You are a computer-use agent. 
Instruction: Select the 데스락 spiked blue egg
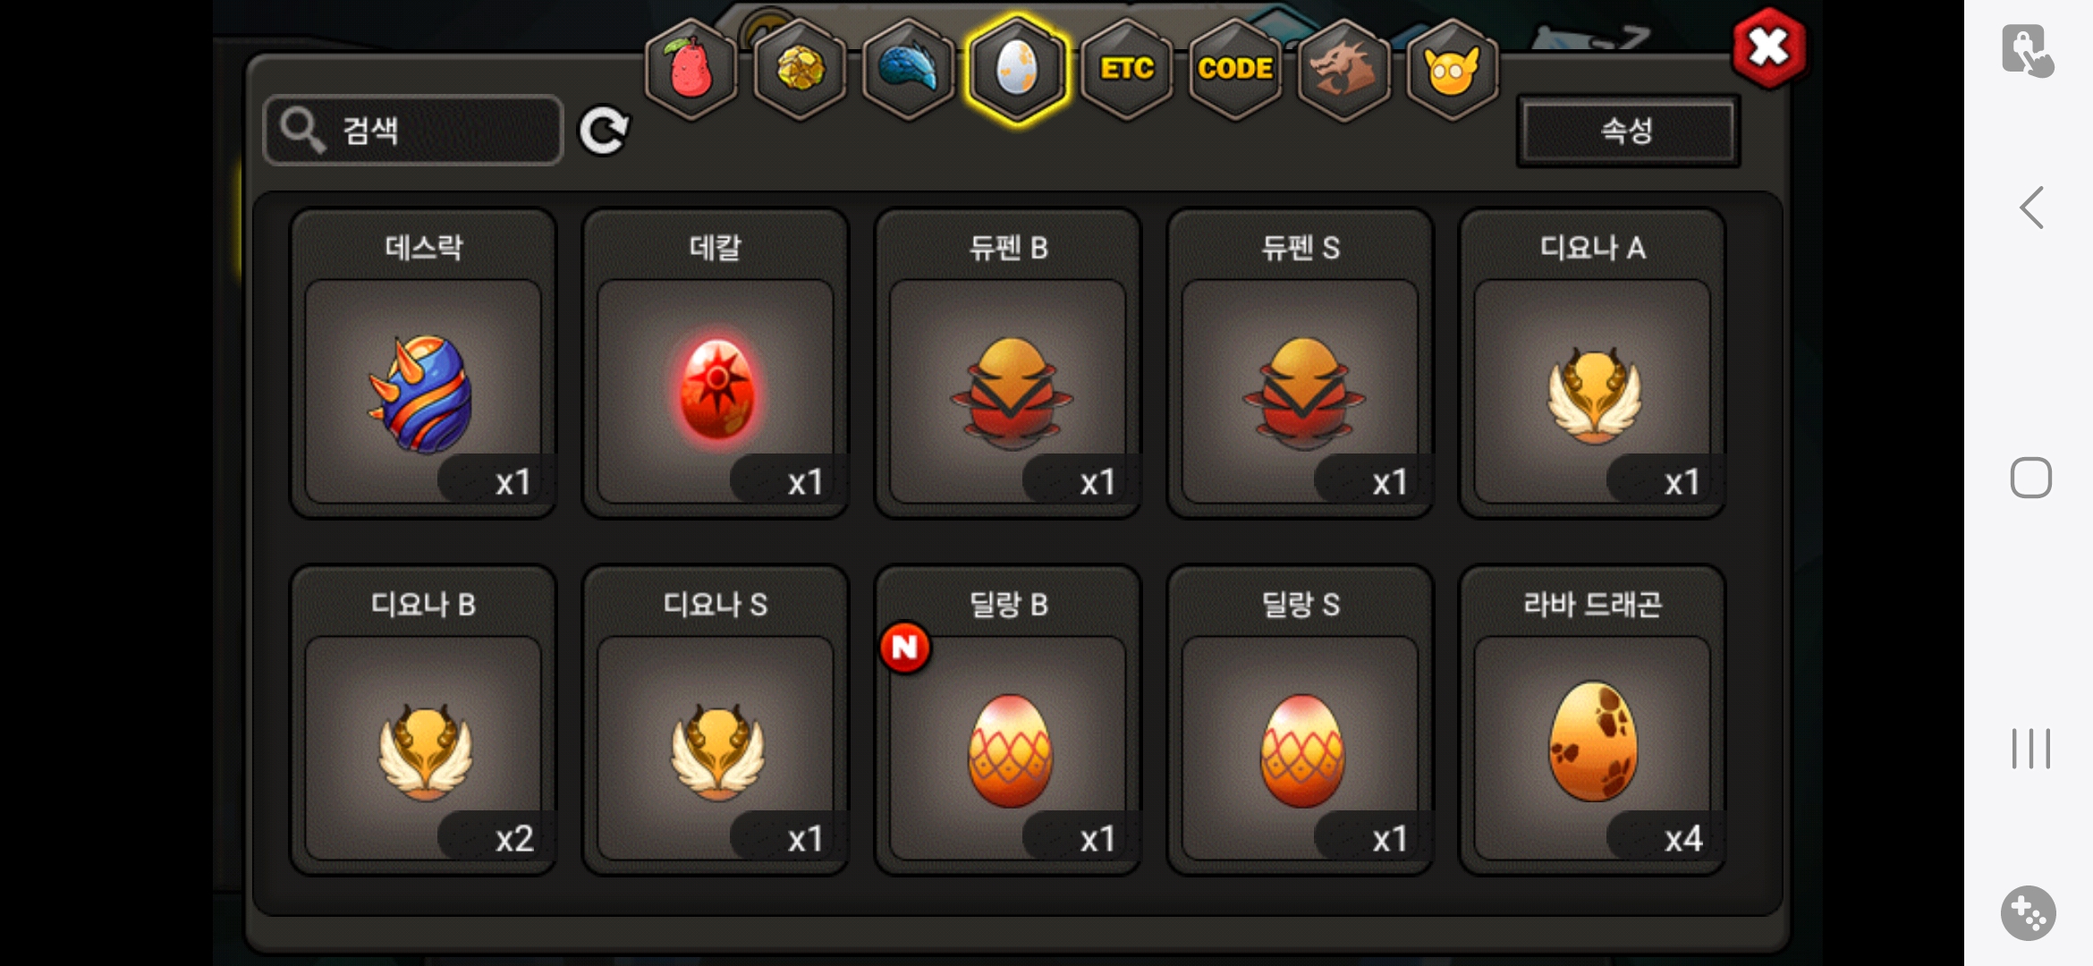423,364
